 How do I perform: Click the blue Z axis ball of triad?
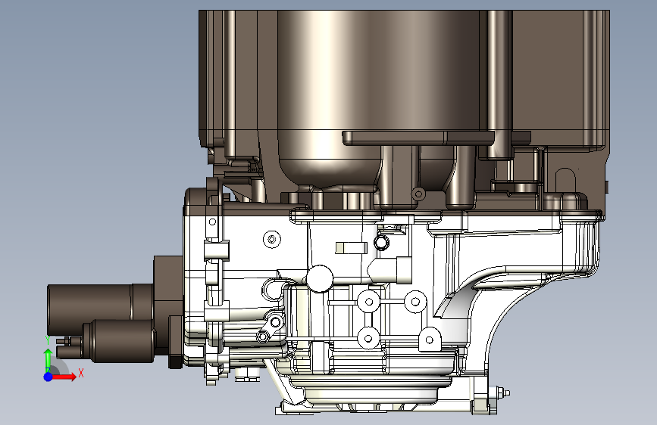point(48,377)
